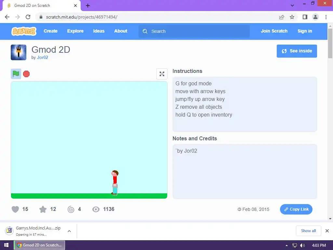This screenshot has height=250, width=333.
Task: Click the site lock icon
Action: (x=41, y=17)
